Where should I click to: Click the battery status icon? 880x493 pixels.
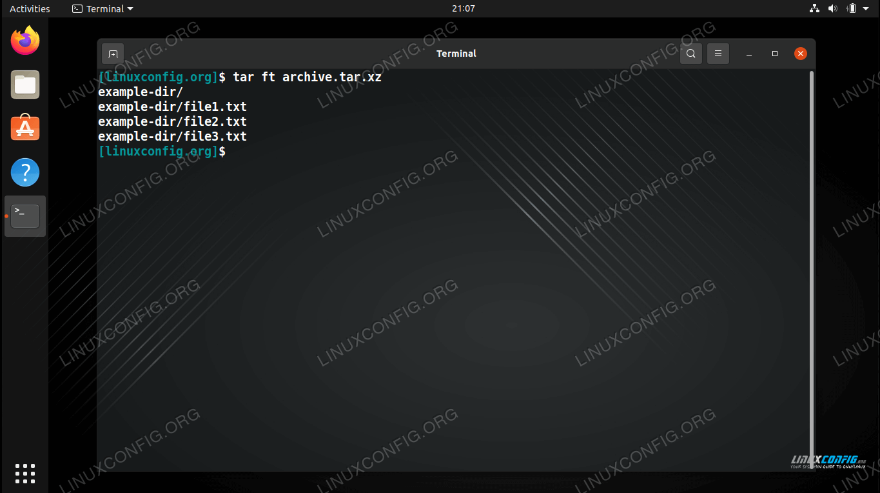[852, 8]
